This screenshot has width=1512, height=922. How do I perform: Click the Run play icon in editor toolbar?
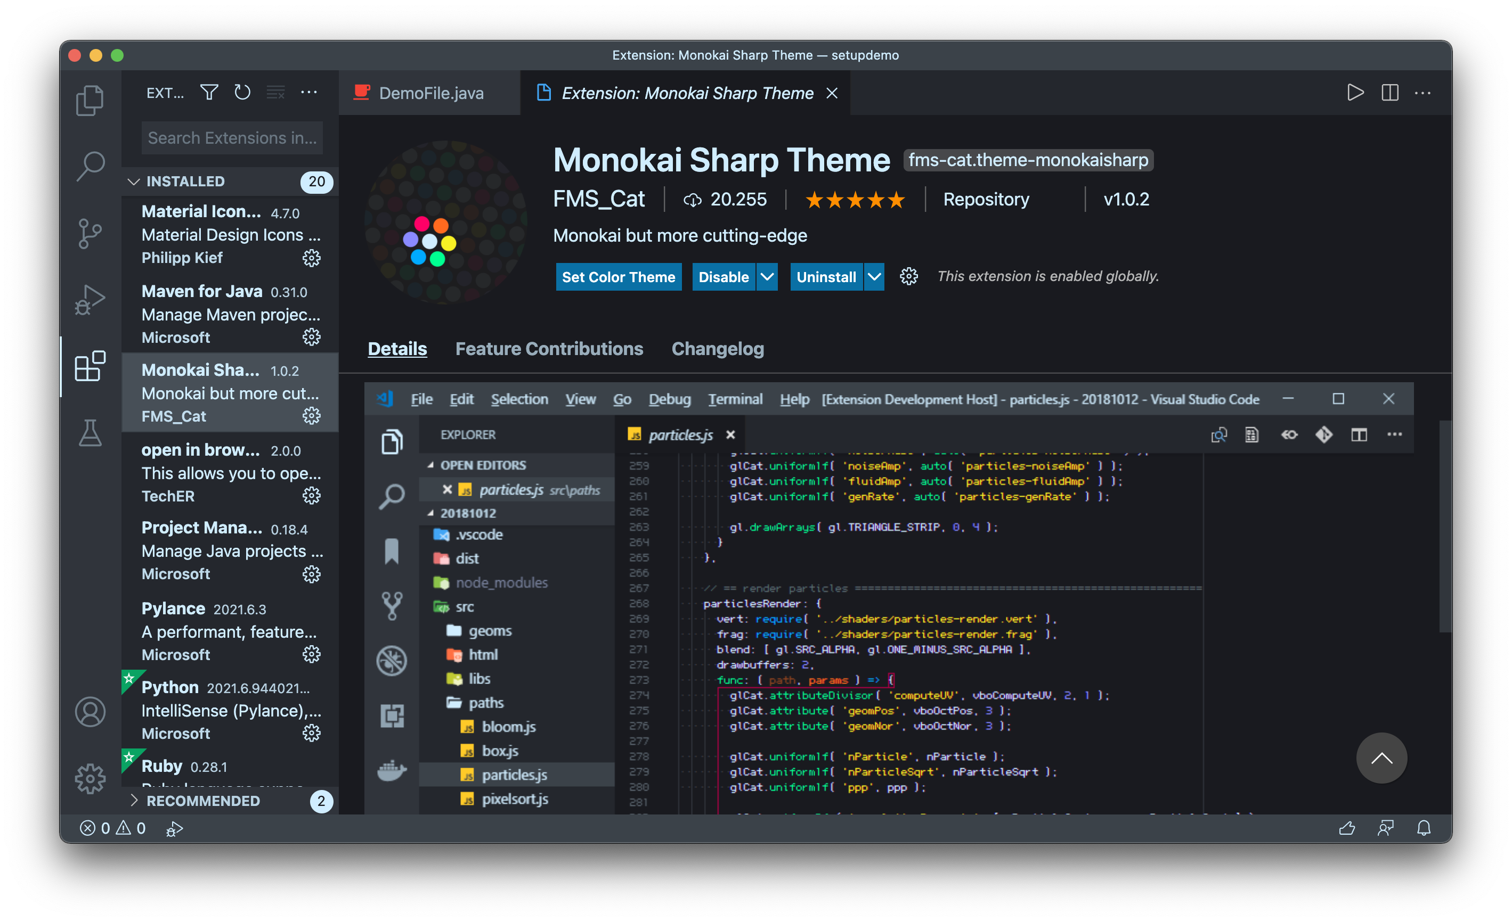click(x=1355, y=93)
